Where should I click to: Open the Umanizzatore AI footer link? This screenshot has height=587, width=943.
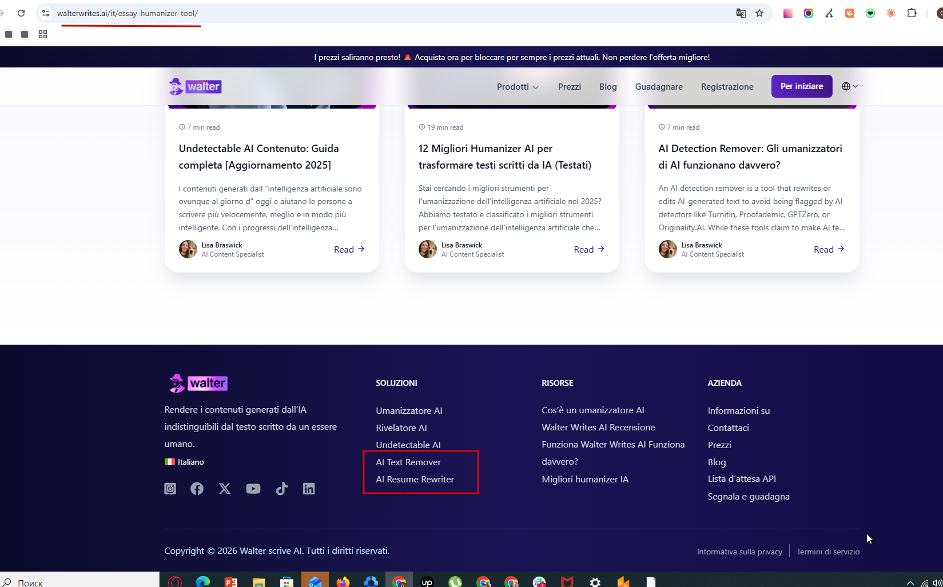(x=409, y=410)
